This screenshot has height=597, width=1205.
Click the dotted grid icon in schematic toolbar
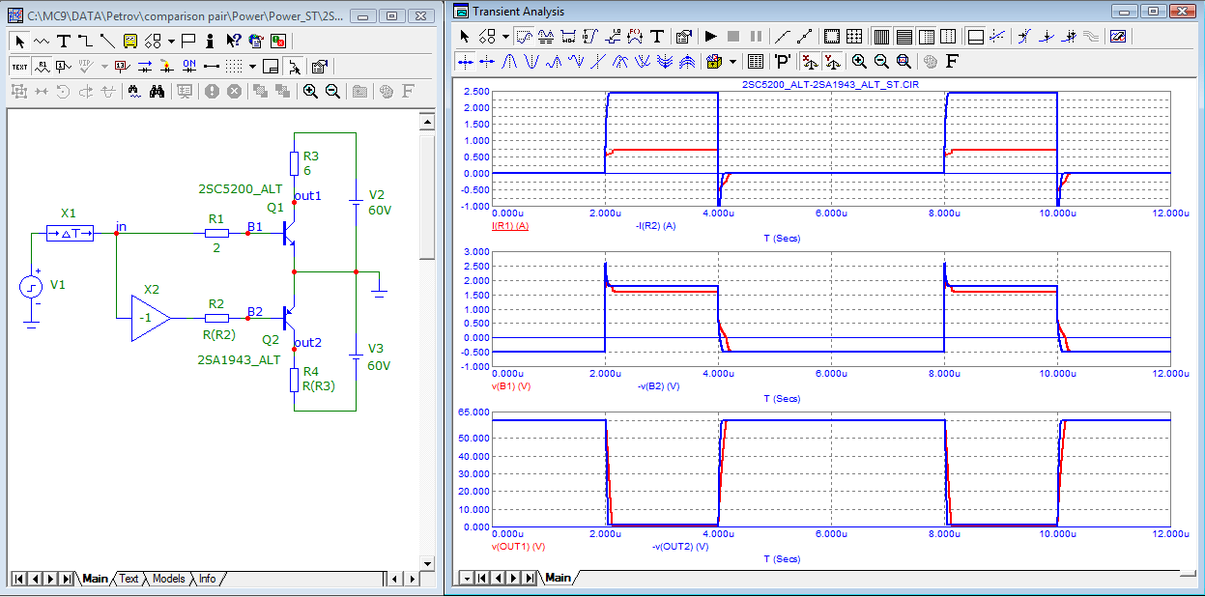(234, 66)
